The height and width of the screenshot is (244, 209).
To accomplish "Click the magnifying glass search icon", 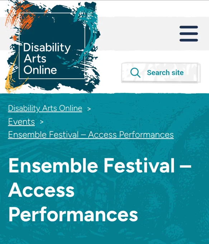I will click(x=135, y=73).
